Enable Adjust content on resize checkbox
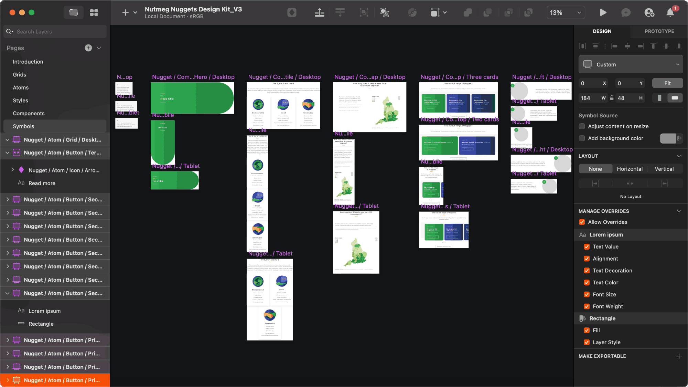The image size is (688, 387). (582, 126)
